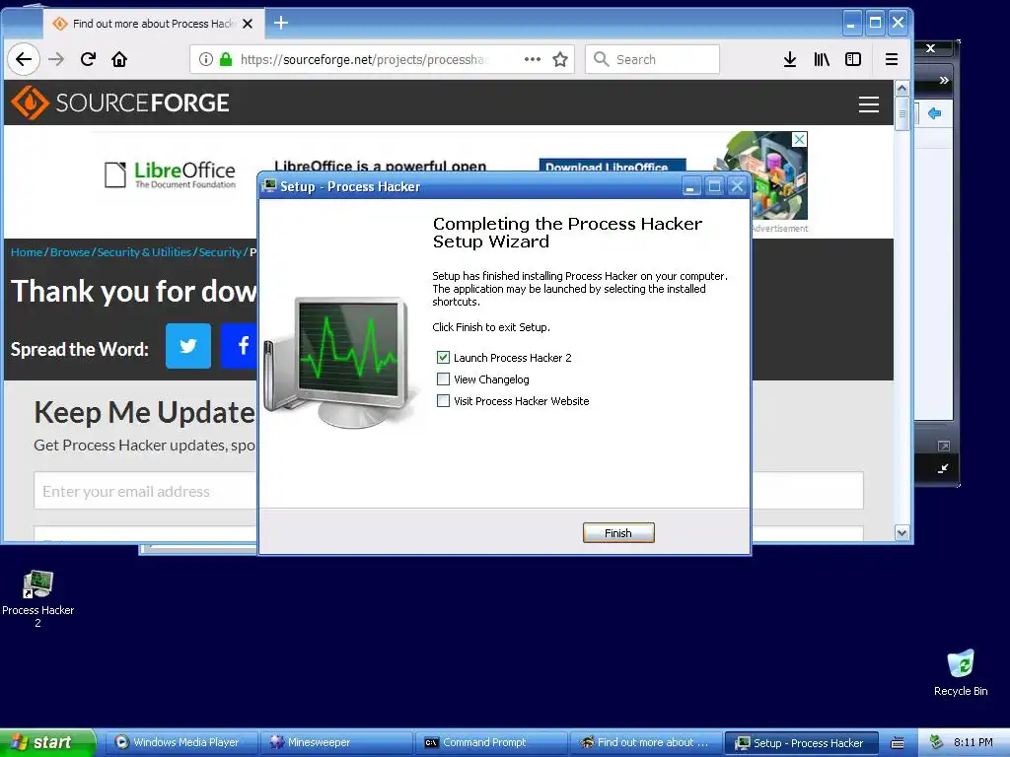Screen dimensions: 1010x757
Task: Show site information icon in address bar
Action: pyautogui.click(x=205, y=59)
